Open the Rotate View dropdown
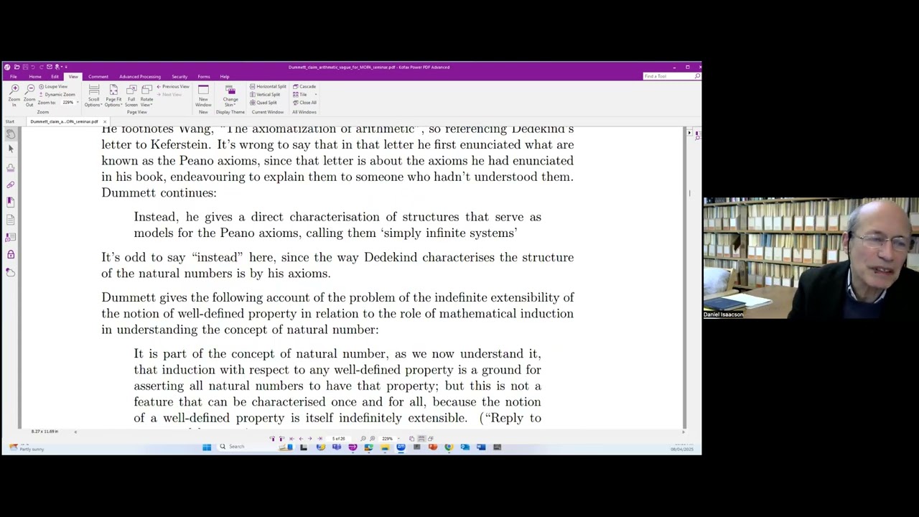 [146, 96]
